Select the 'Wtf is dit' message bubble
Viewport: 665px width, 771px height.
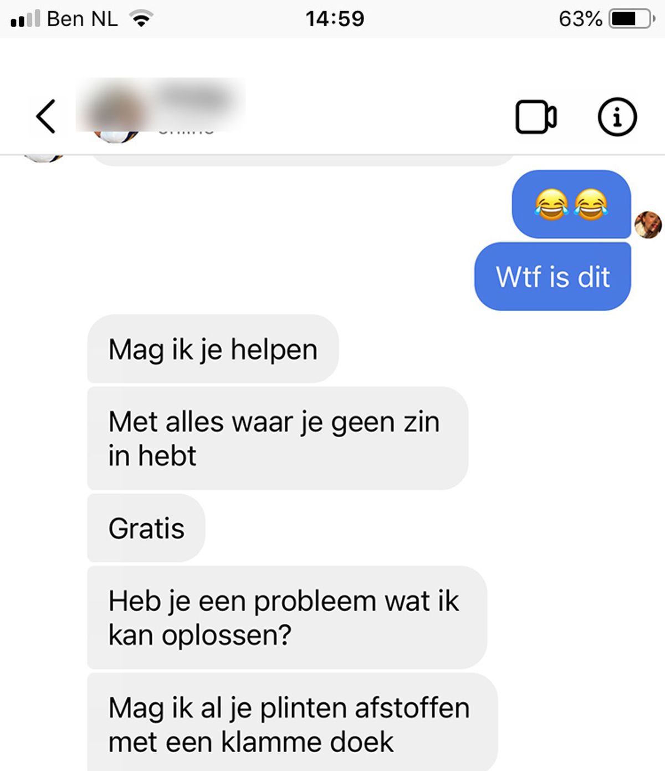[553, 276]
